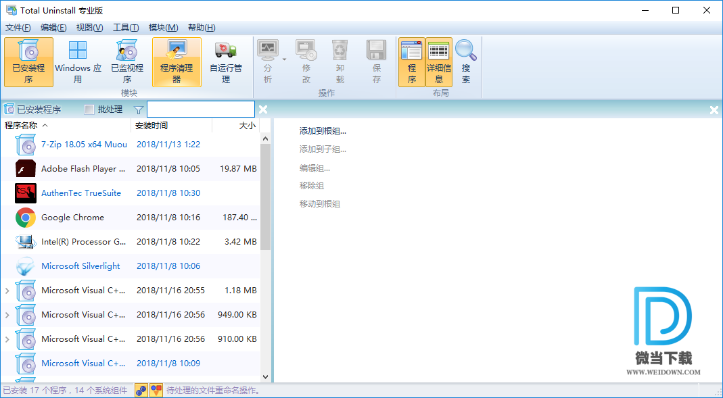Image resolution: width=723 pixels, height=398 pixels.
Task: Open 自运行管理 startup manager
Action: pos(226,62)
